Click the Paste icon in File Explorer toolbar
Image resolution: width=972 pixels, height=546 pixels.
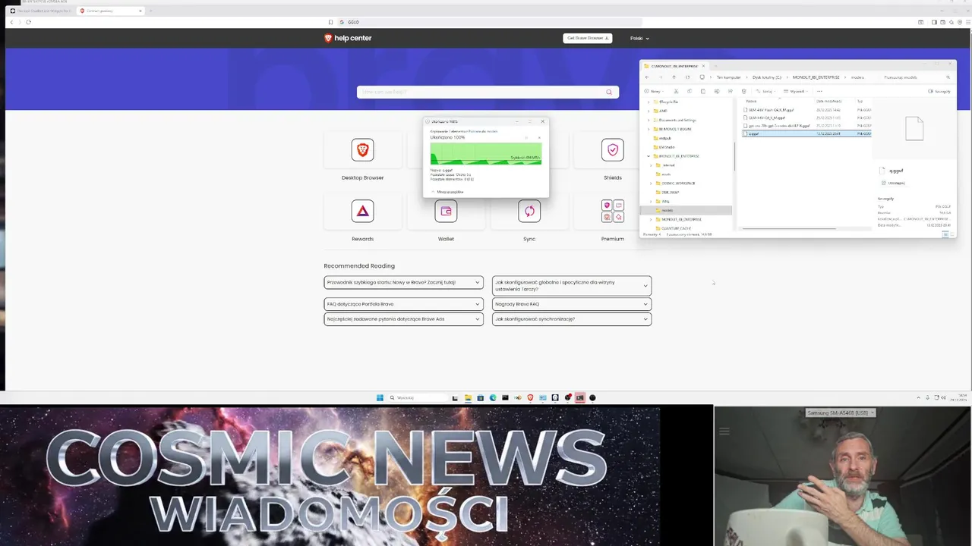703,91
